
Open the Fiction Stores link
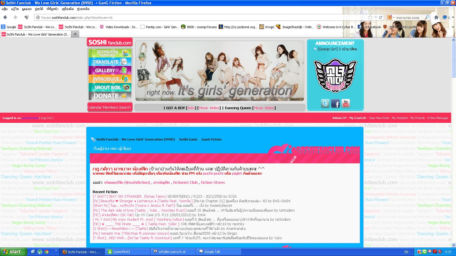(213, 183)
